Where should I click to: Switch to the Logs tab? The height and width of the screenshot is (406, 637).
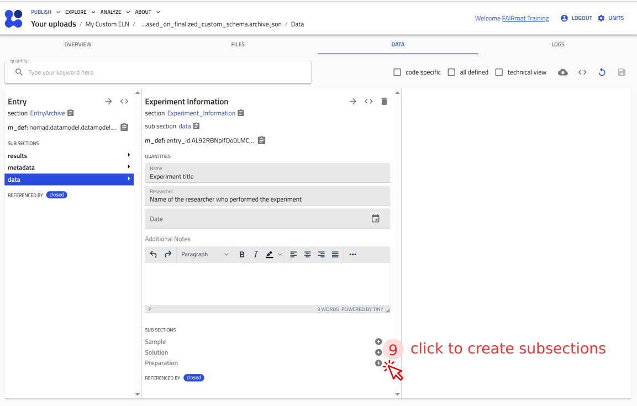[557, 44]
